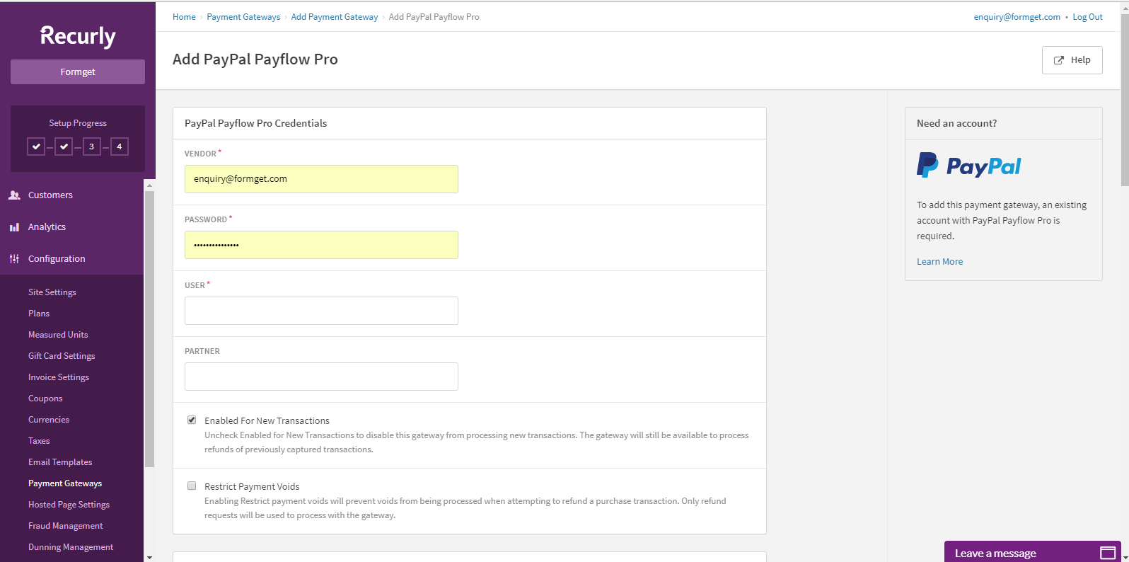Open Plans page

tap(39, 314)
